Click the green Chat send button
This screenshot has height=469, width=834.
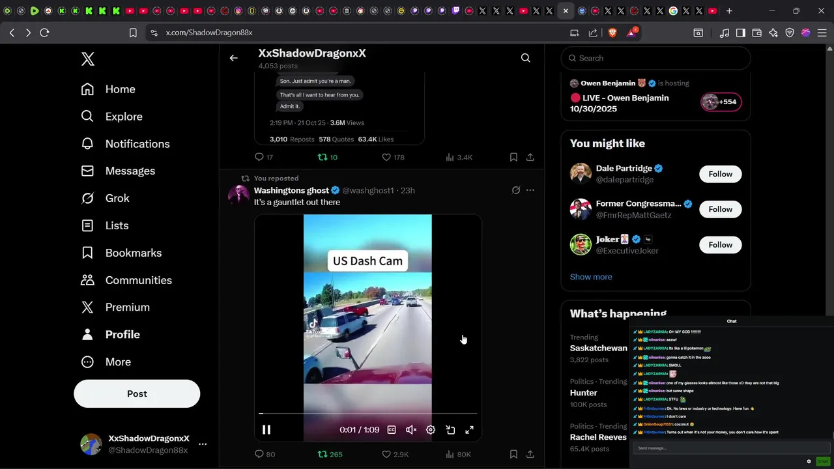823,461
